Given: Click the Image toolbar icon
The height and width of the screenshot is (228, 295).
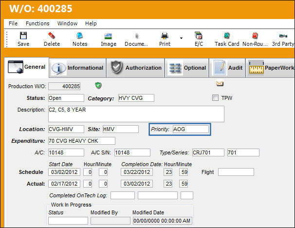Looking at the screenshot, I should point(108,36).
